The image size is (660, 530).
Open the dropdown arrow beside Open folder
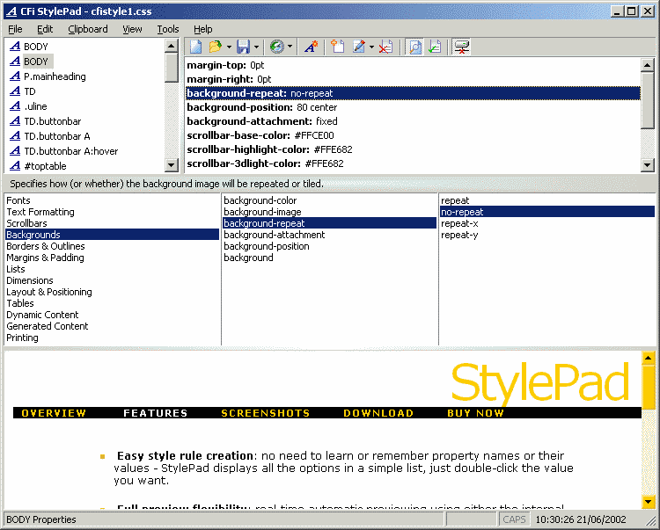[x=229, y=47]
